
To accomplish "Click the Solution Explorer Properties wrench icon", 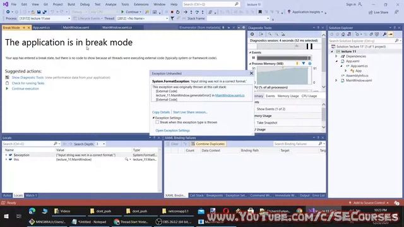I will coord(384,34).
